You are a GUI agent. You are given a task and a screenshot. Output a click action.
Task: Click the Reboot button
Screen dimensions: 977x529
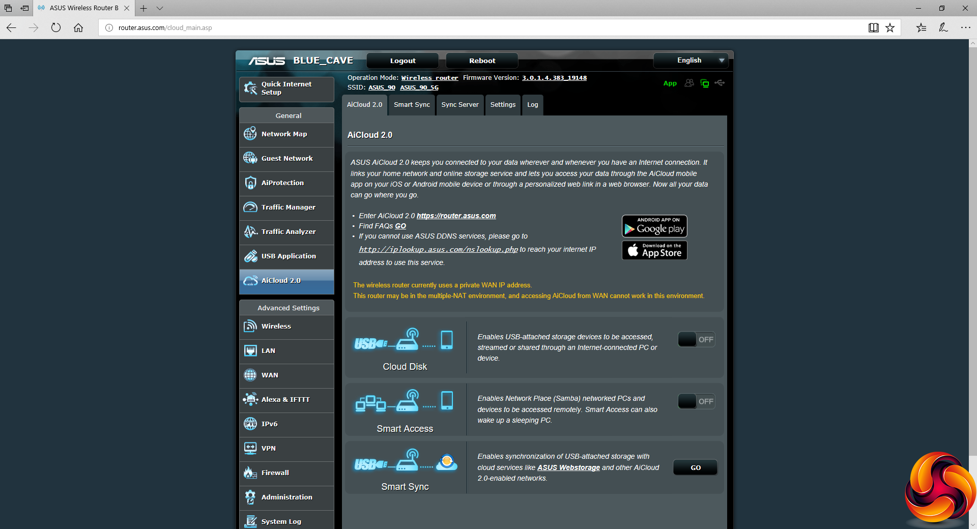click(x=482, y=61)
